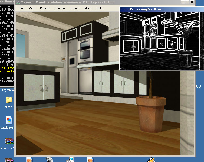
Task: Select the order4 folder on desktop
Action: pos(9,102)
